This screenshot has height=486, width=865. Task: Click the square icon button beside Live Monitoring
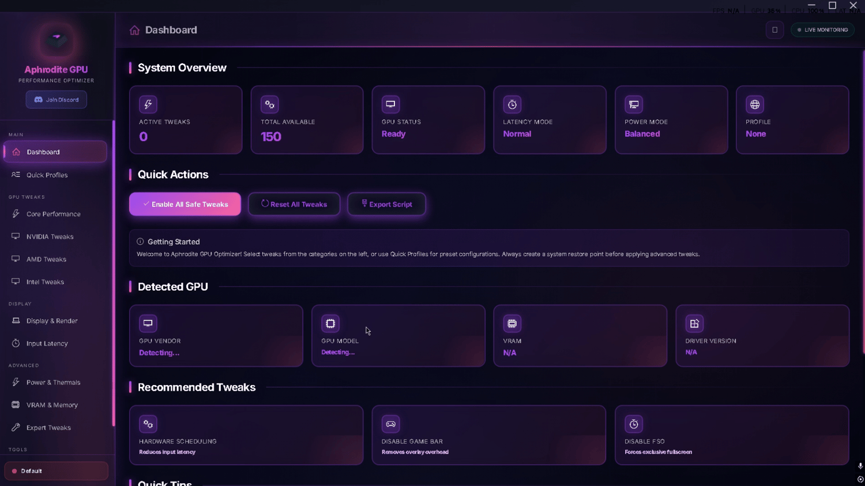(774, 30)
